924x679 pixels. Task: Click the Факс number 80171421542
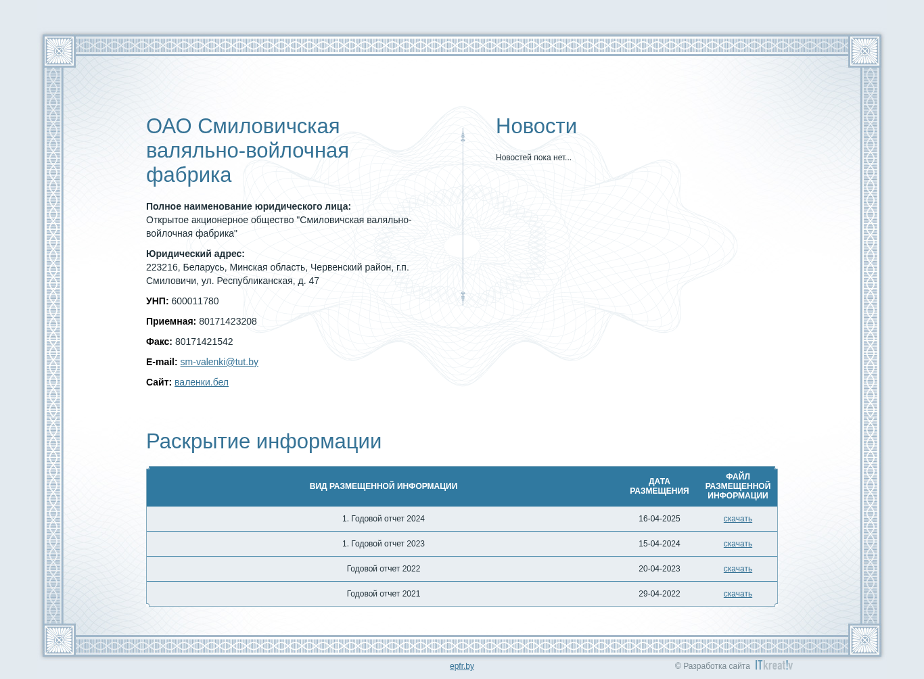[x=204, y=342]
